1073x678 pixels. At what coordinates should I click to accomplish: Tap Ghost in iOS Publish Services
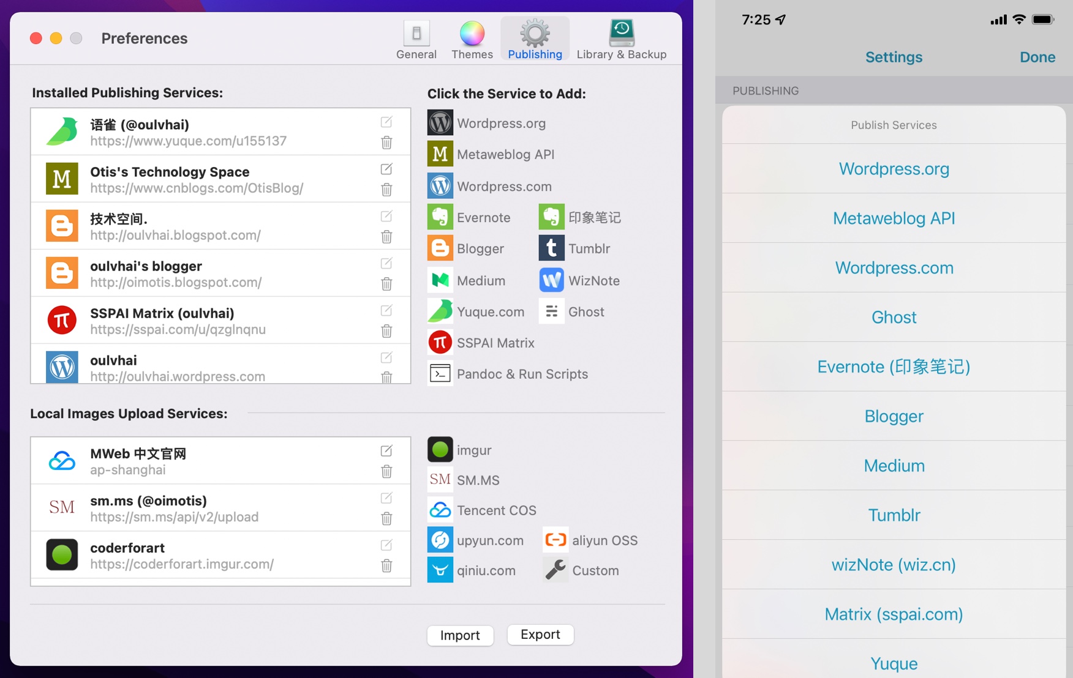pyautogui.click(x=894, y=317)
